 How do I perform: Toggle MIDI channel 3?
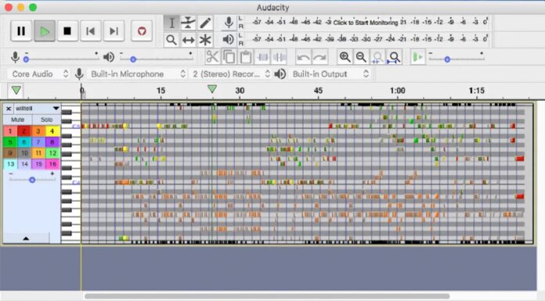[x=38, y=131]
